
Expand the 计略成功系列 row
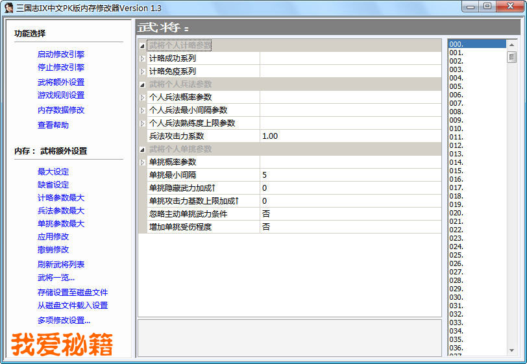click(x=143, y=58)
